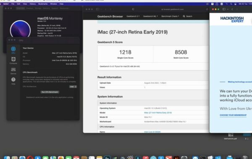Image resolution: width=252 pixels, height=159 pixels.
Task: Click the Run CPU Benchmark button
Action: (x=50, y=92)
